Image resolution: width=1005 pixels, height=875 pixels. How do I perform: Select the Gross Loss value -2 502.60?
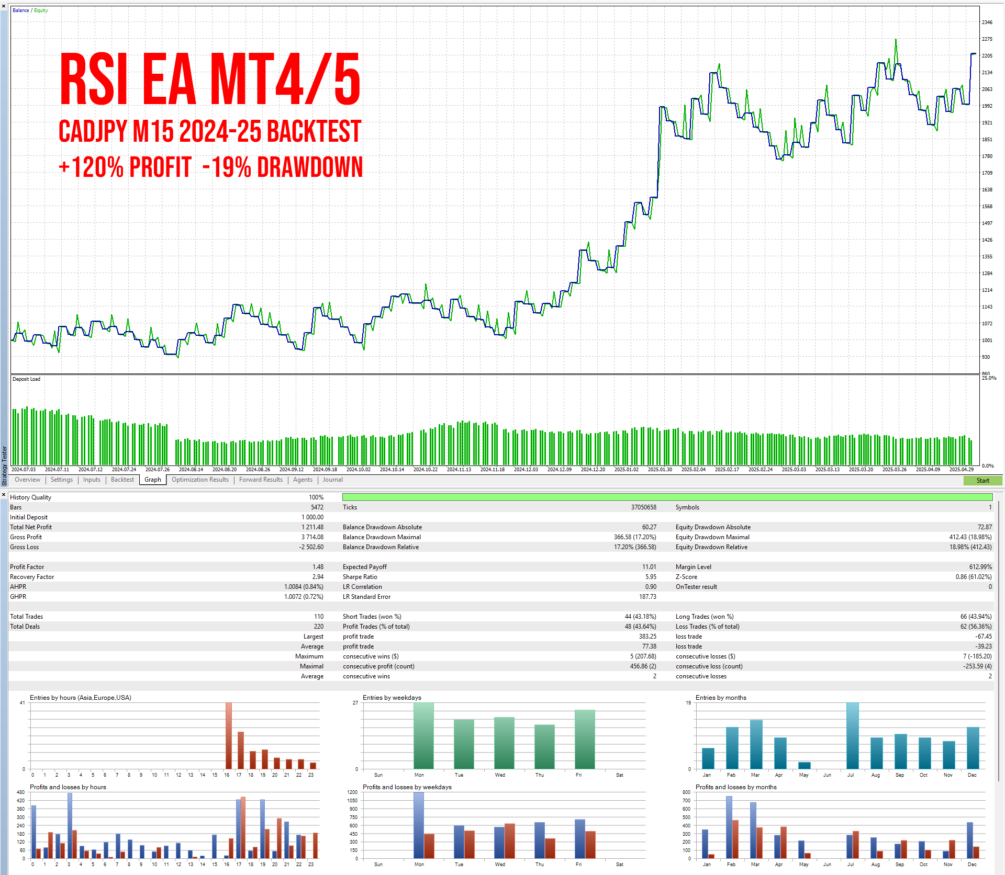311,547
